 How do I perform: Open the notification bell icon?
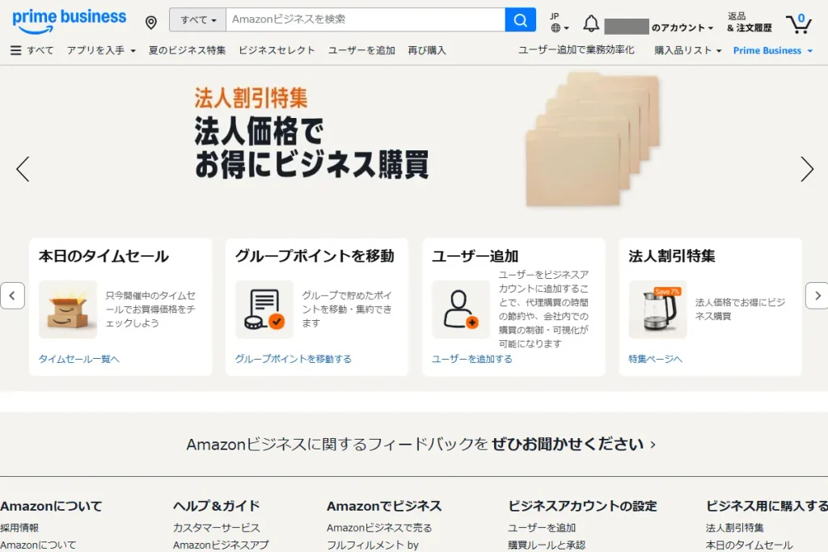591,23
